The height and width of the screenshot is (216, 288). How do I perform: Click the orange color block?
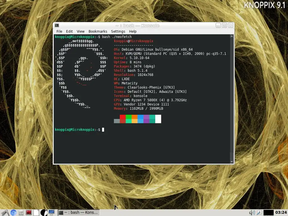point(134,117)
